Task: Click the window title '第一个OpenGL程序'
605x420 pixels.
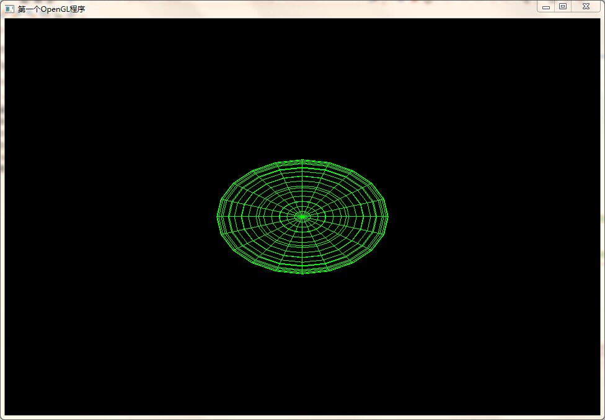Action: pos(51,9)
